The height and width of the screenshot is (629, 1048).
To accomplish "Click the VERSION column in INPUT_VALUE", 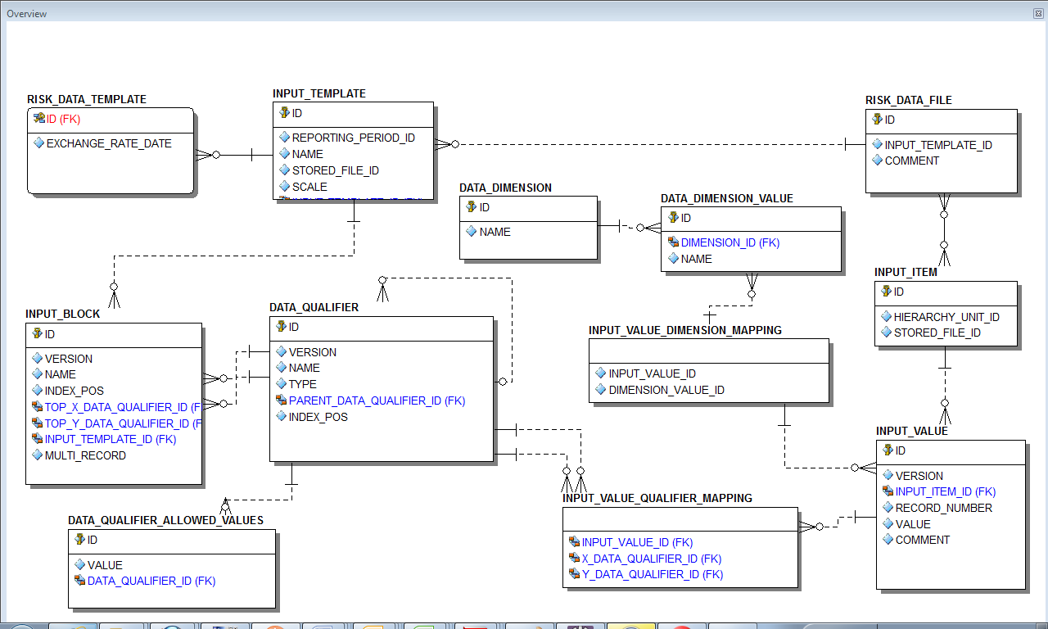I will tap(919, 476).
